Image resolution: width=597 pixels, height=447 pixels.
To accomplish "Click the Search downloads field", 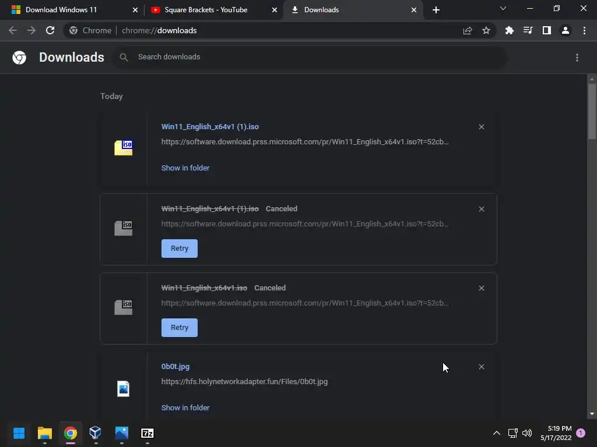I will pos(309,57).
